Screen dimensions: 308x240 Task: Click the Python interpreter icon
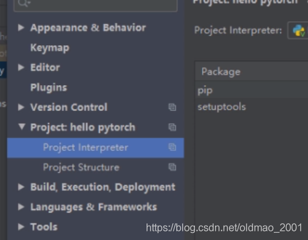(299, 30)
